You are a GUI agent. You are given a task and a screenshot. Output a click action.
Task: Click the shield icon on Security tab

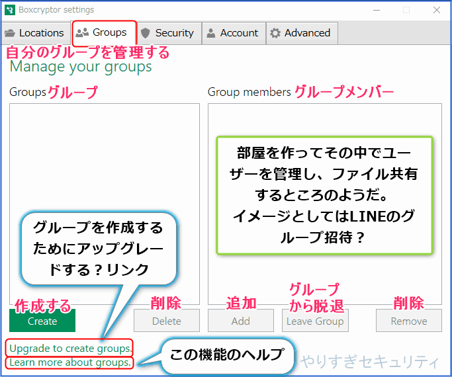pyautogui.click(x=146, y=33)
